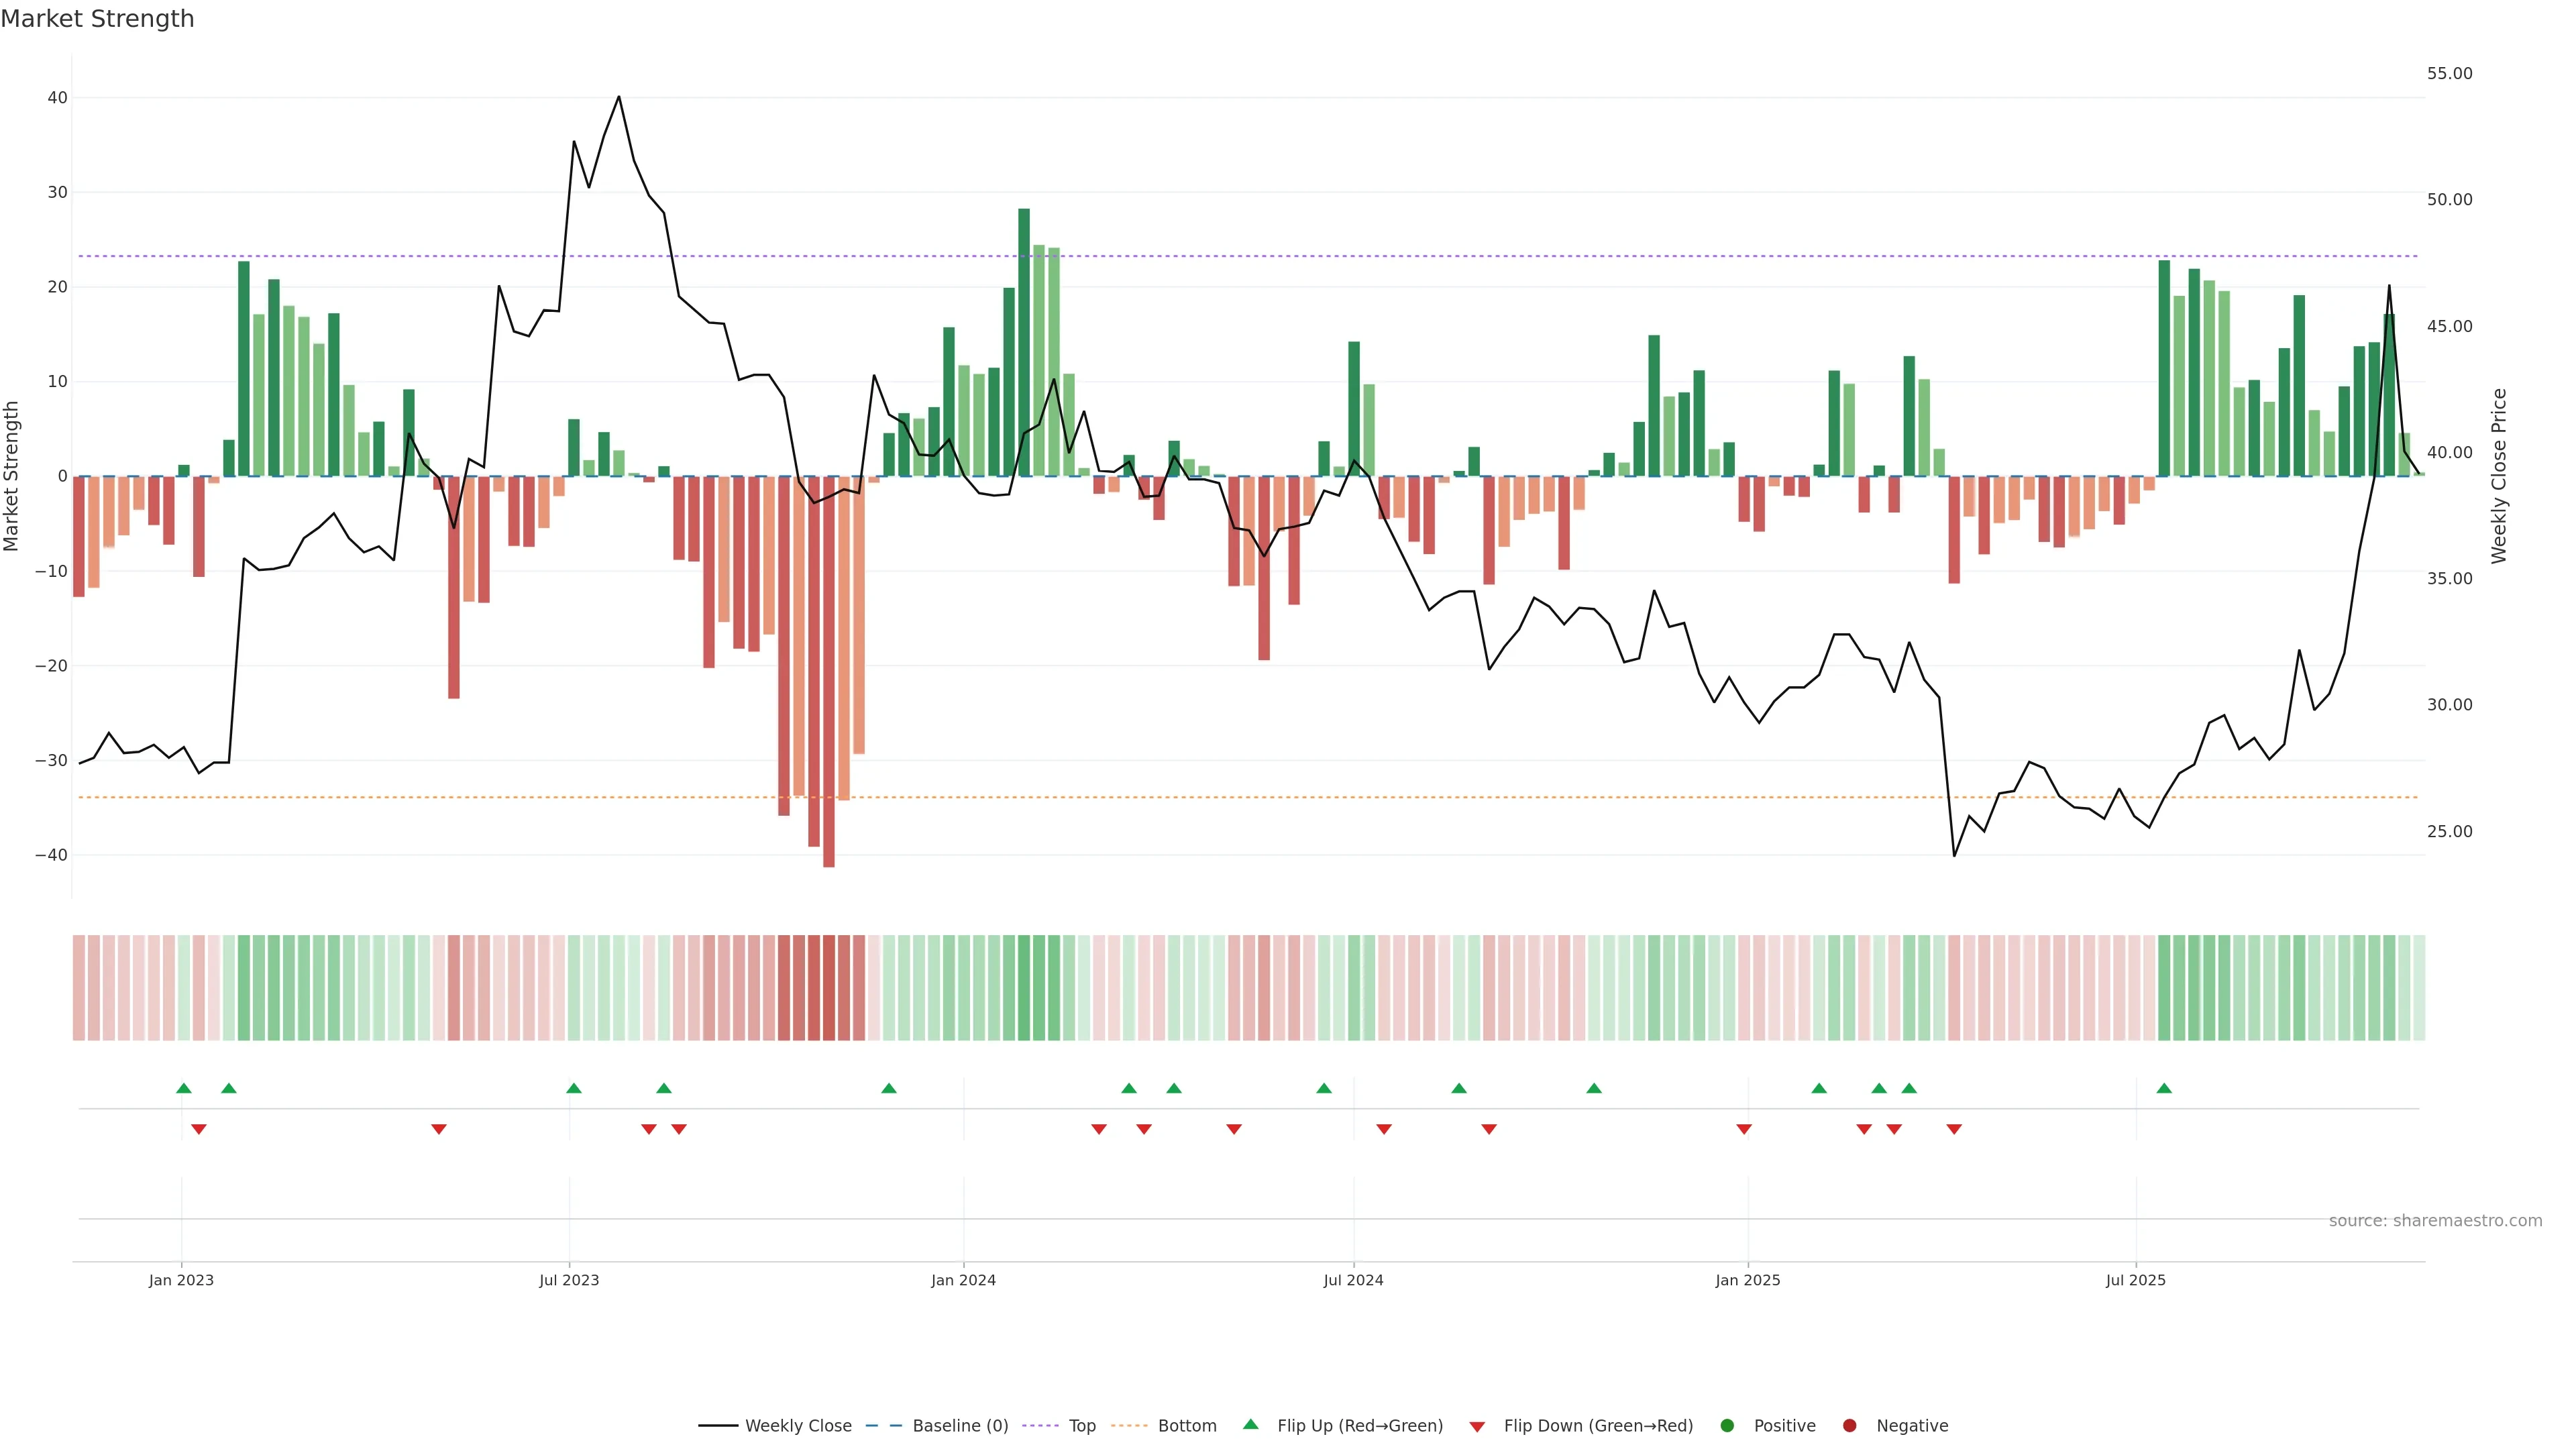Click the flip-down red triangle near Jan 2025
This screenshot has height=1449, width=2576.
point(1744,1129)
